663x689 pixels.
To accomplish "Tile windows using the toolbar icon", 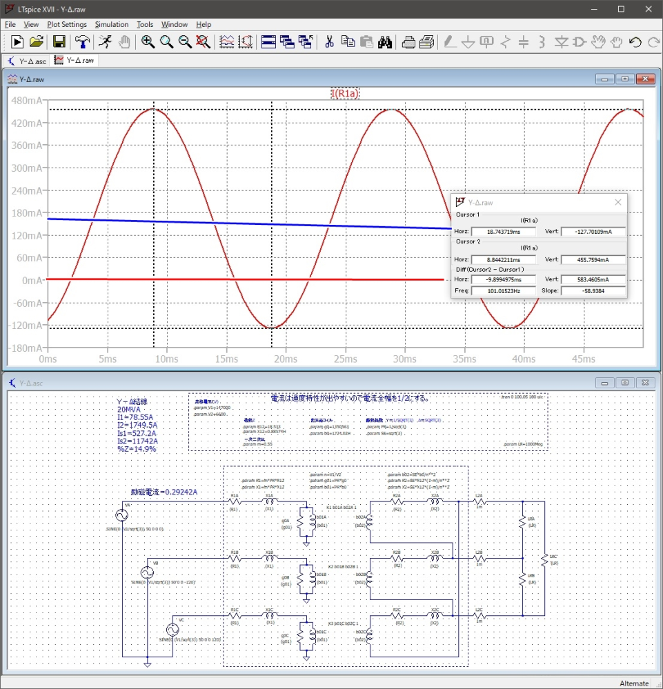I will click(269, 42).
